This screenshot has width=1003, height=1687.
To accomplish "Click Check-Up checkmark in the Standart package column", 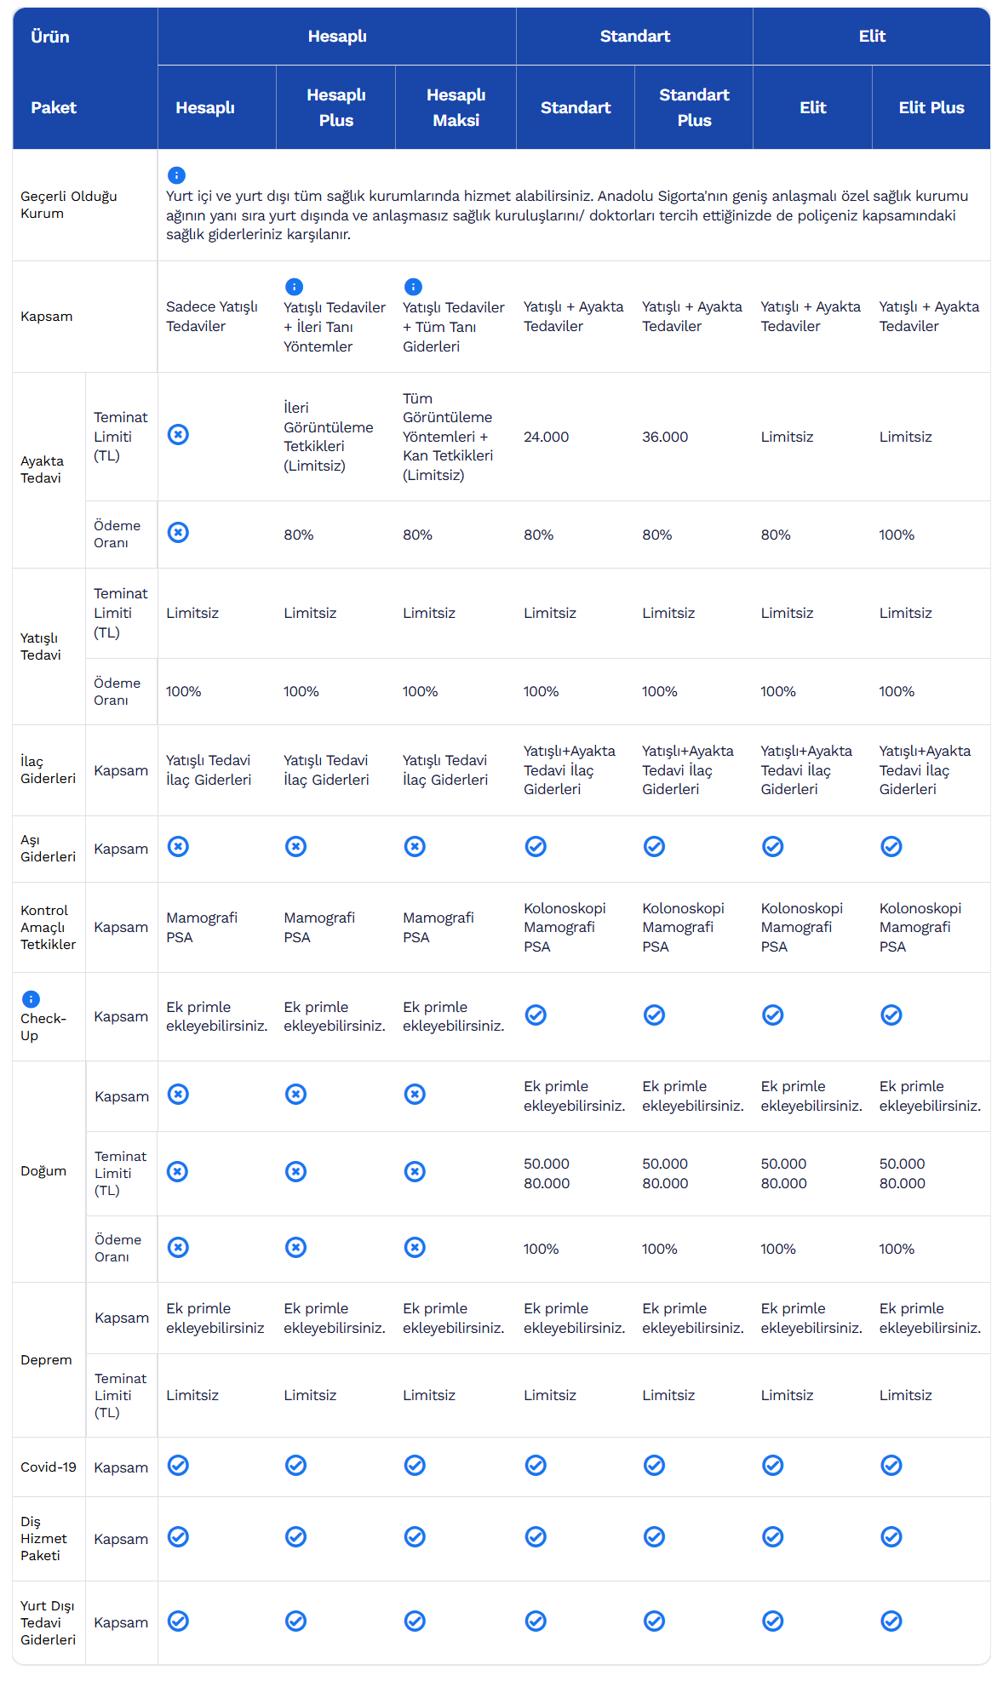I will 536,1015.
